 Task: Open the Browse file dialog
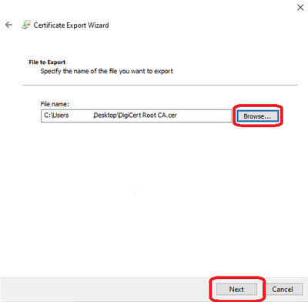click(x=257, y=116)
